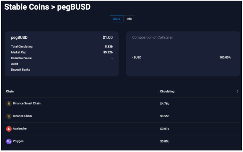Screen dimensions: 243x152
Task: Click the Stable Coins breadcrumb title
Action: pos(27,7)
